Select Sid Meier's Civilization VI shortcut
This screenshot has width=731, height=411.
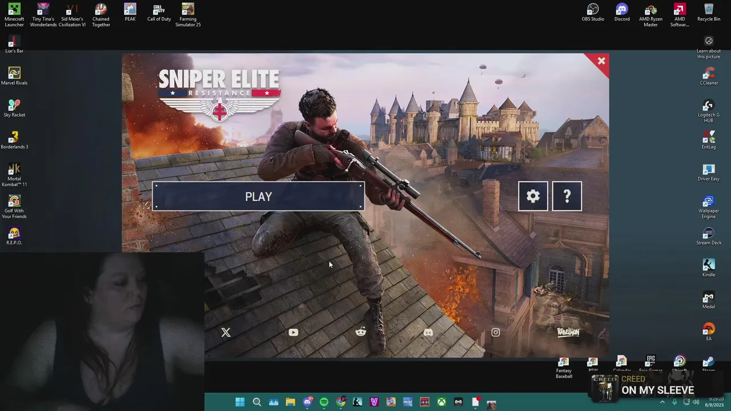coord(72,15)
